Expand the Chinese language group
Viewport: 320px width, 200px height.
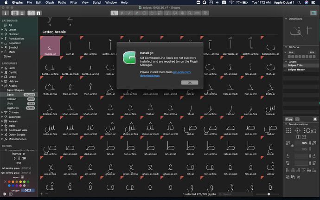coord(2,112)
